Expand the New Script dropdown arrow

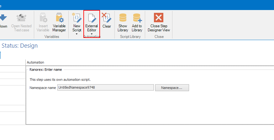pos(76,34)
